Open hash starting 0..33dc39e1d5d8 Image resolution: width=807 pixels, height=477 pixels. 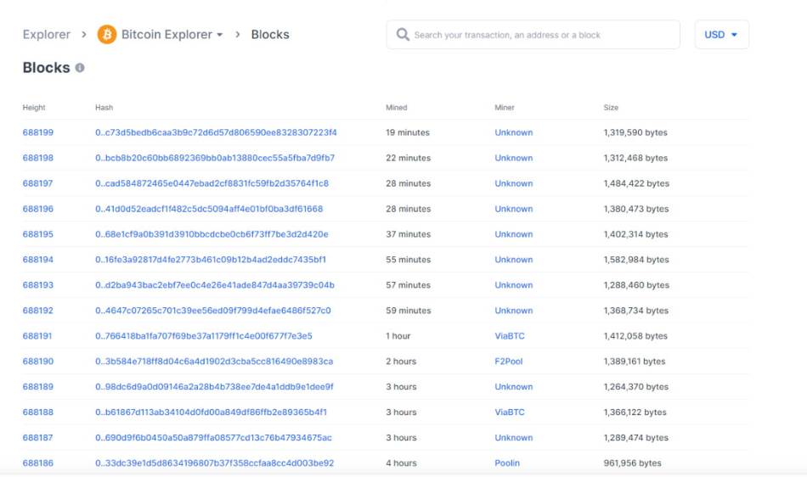point(215,463)
